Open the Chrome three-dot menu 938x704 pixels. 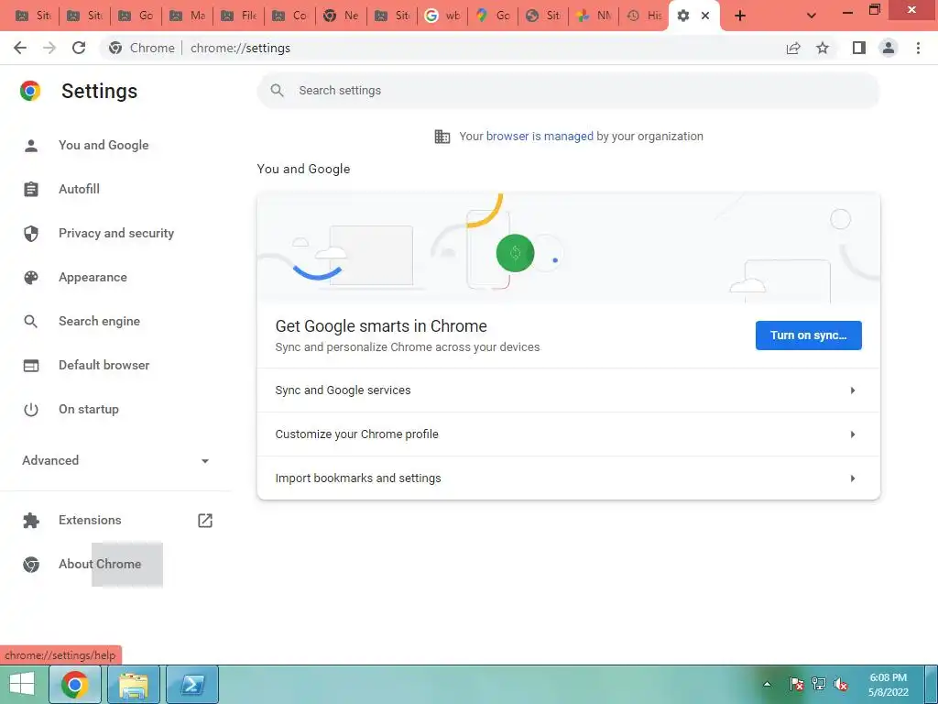pyautogui.click(x=918, y=48)
